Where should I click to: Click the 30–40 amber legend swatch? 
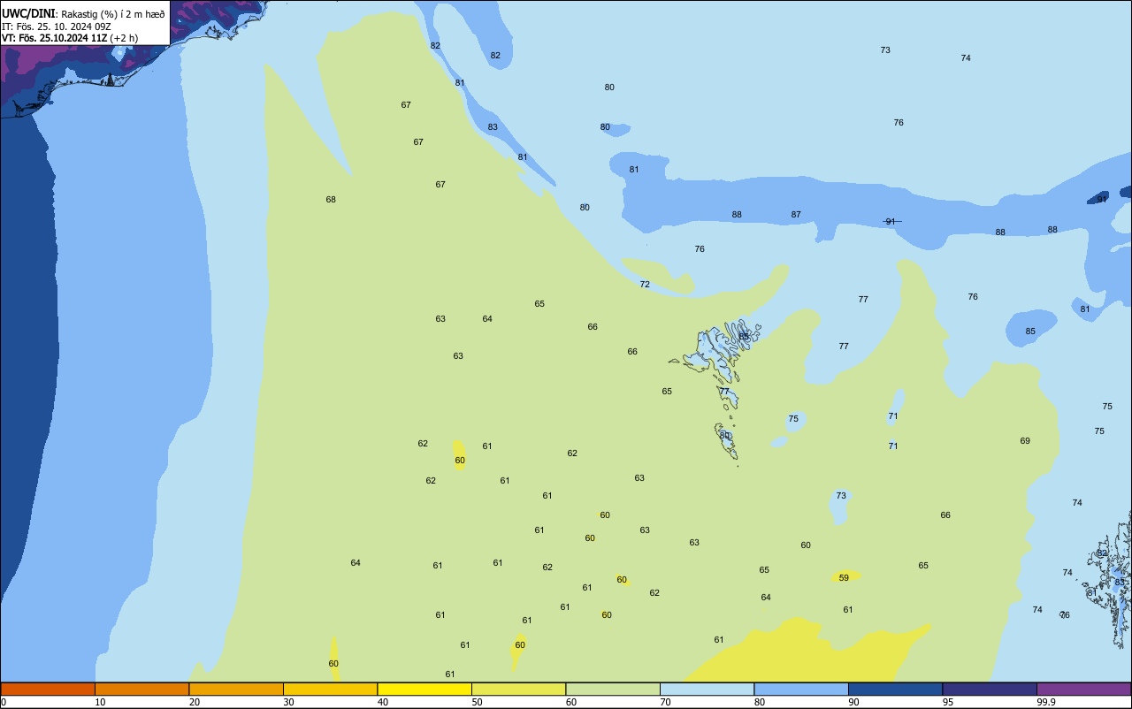[x=330, y=689]
